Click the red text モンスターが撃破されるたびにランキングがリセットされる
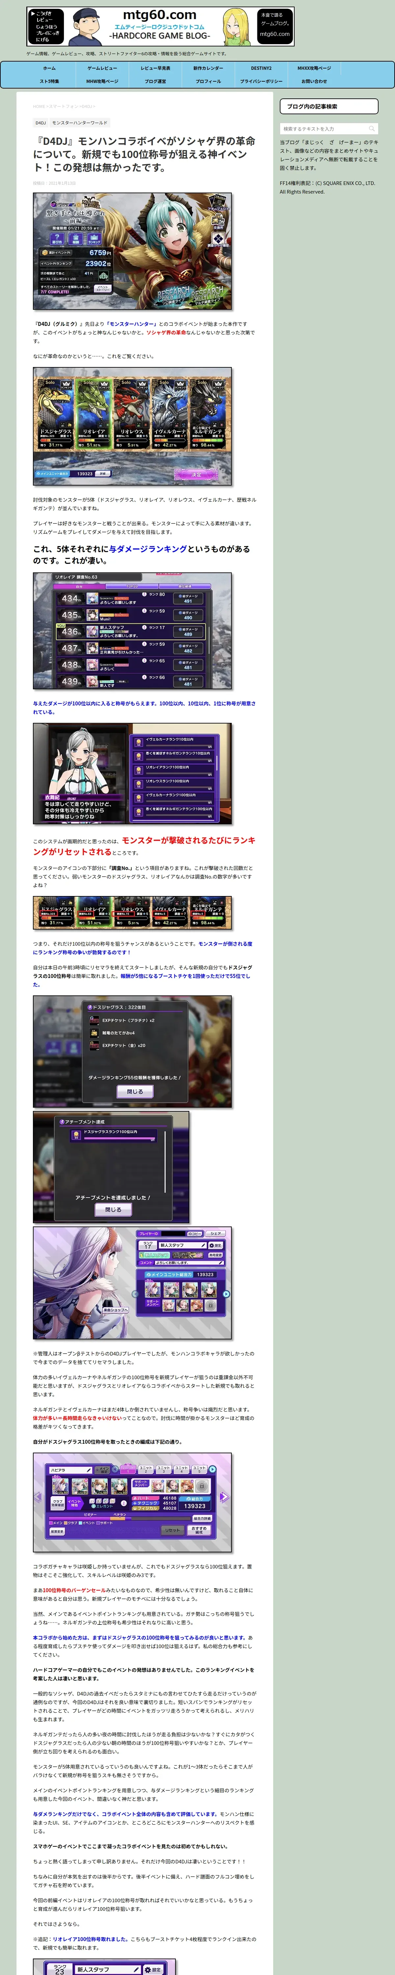 click(144, 846)
